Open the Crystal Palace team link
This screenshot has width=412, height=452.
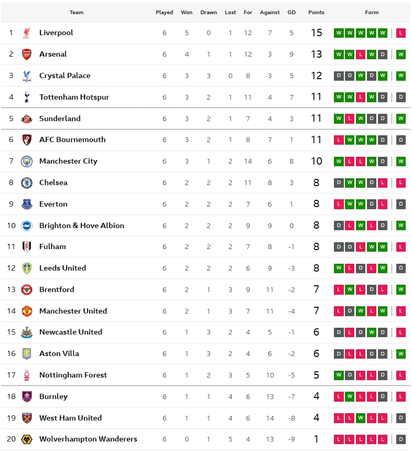[x=64, y=76]
